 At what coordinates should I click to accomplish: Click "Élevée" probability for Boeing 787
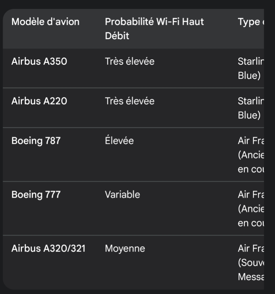(x=119, y=141)
